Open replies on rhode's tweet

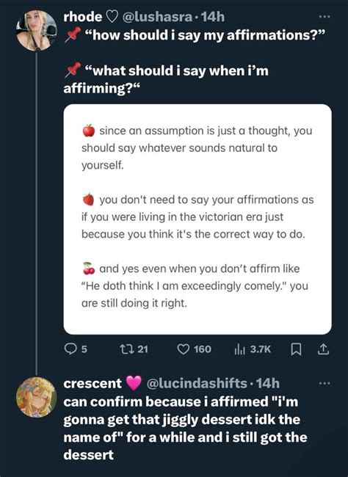click(x=76, y=349)
